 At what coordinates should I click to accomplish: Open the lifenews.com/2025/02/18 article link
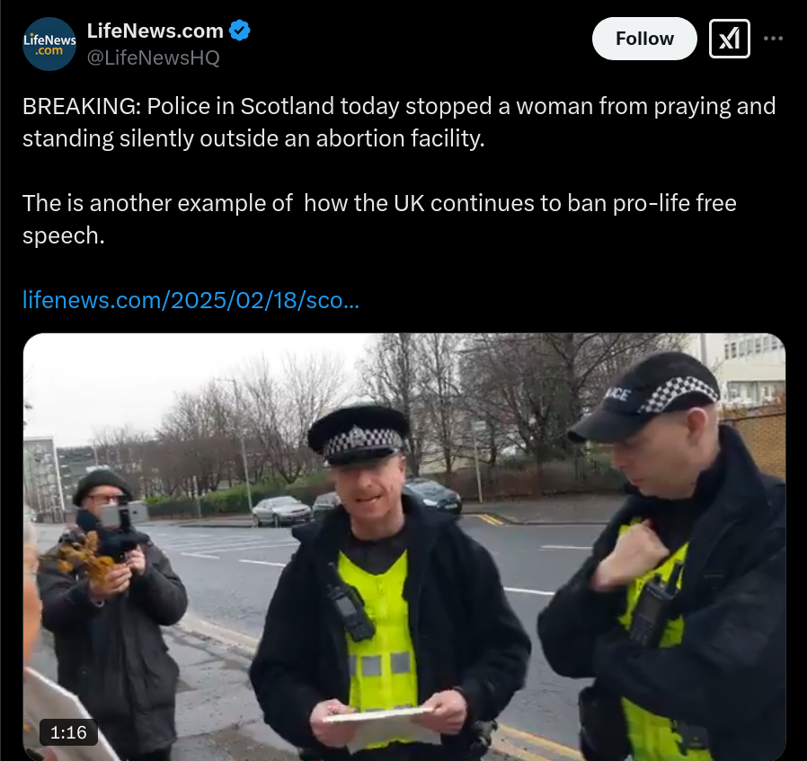(191, 300)
